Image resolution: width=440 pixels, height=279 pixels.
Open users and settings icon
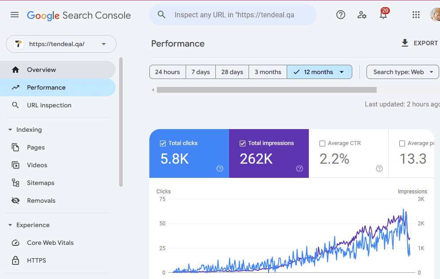(x=362, y=15)
